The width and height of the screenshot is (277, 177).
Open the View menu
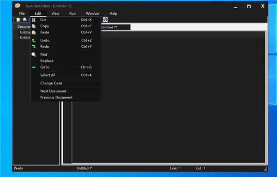pos(55,13)
